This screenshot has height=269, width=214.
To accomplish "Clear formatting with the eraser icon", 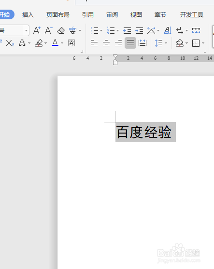I will [x=61, y=31].
